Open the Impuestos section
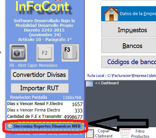The height and width of the screenshot is (138, 156). [129, 30]
